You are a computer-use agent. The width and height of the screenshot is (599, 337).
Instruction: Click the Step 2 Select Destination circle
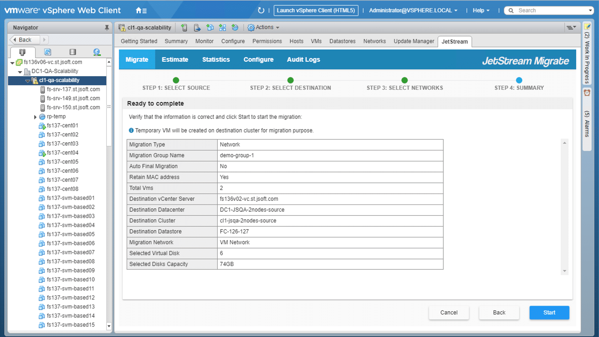point(291,81)
